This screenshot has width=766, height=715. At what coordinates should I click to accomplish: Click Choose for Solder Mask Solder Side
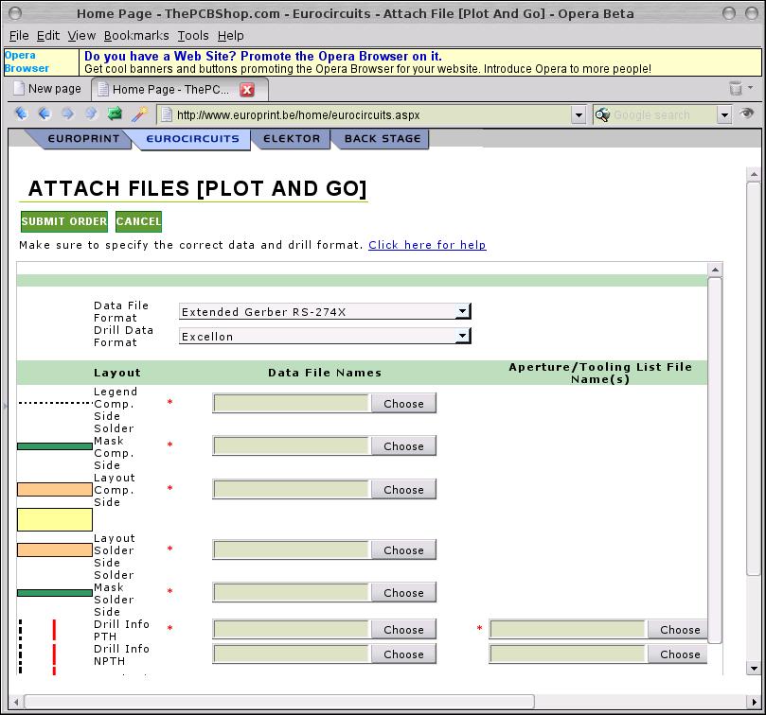(x=403, y=592)
